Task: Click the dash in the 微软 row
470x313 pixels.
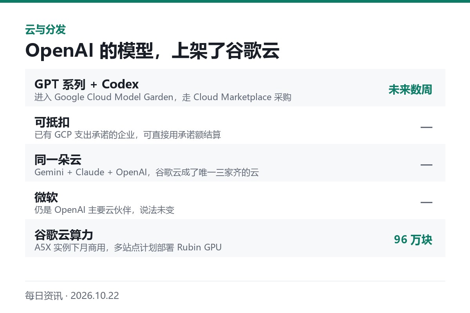Action: tap(426, 202)
